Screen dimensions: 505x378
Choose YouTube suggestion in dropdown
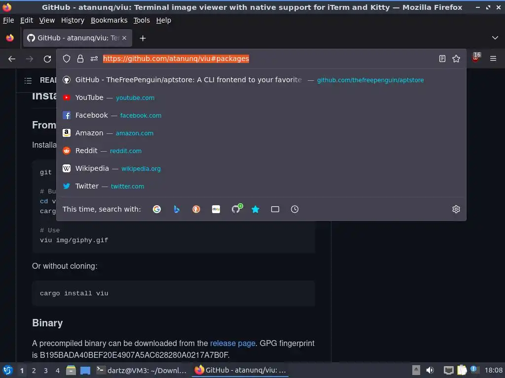click(x=261, y=98)
